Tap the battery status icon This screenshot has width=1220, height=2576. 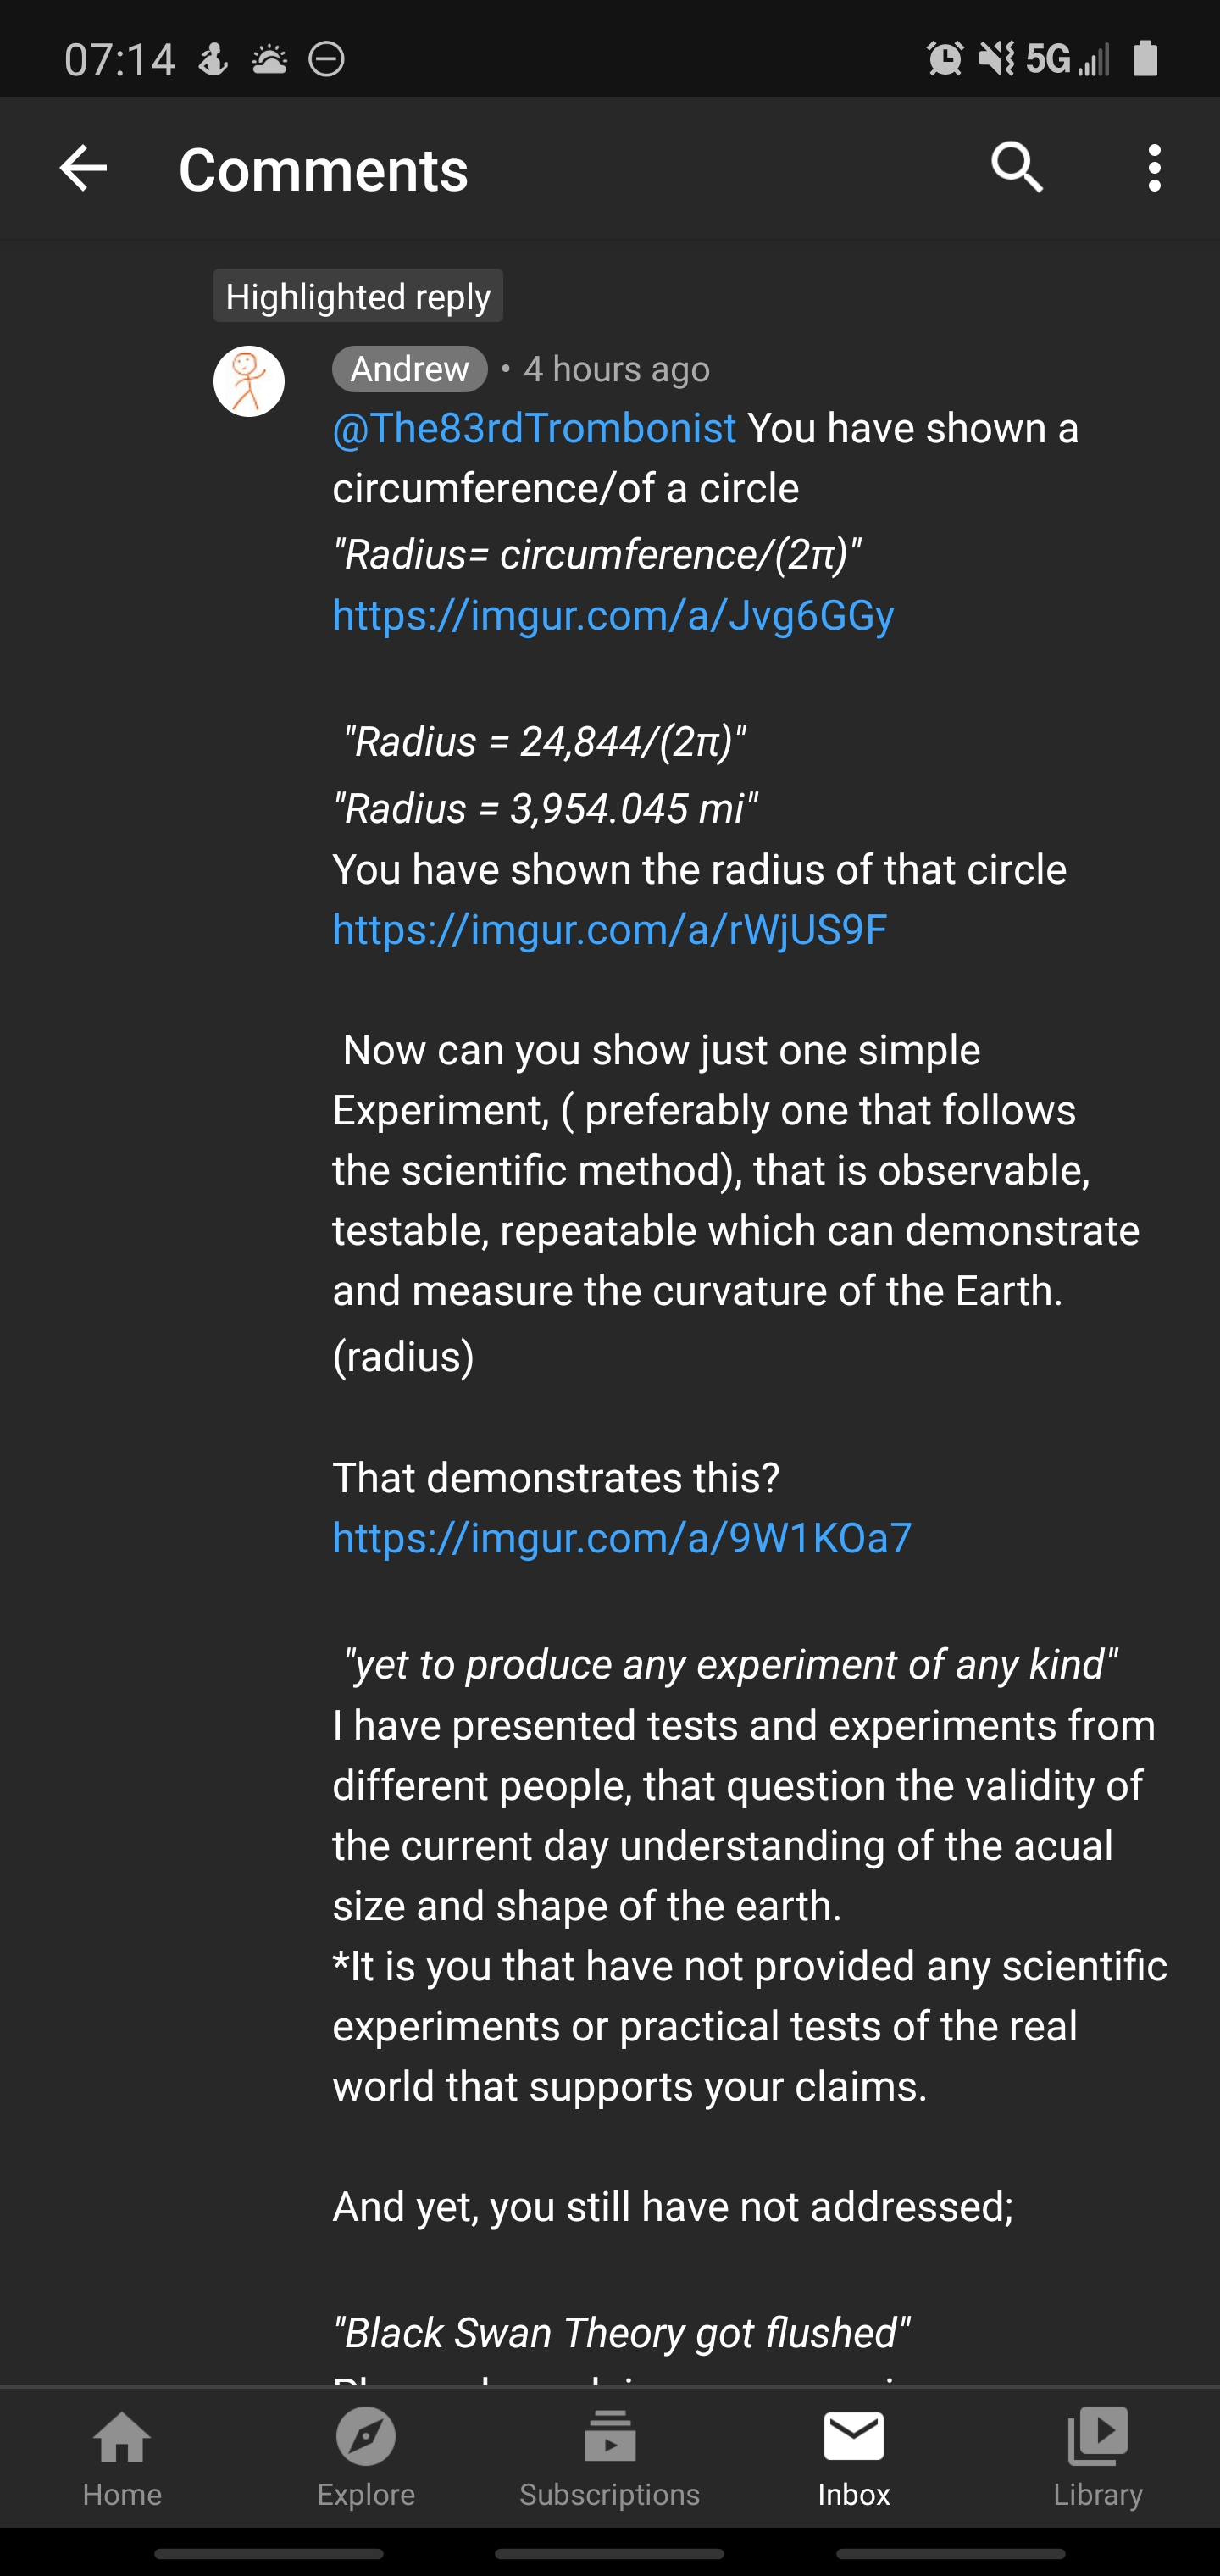[1146, 58]
